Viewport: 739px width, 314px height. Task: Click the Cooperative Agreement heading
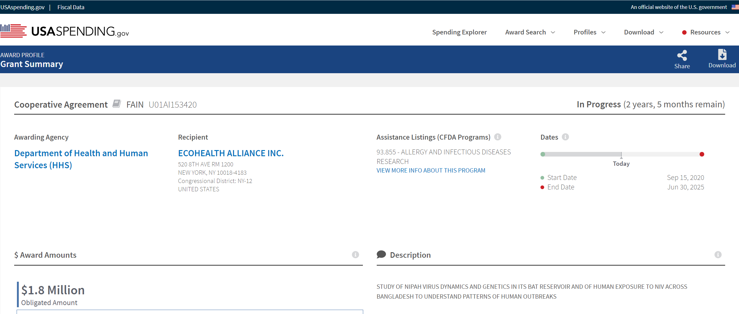61,105
